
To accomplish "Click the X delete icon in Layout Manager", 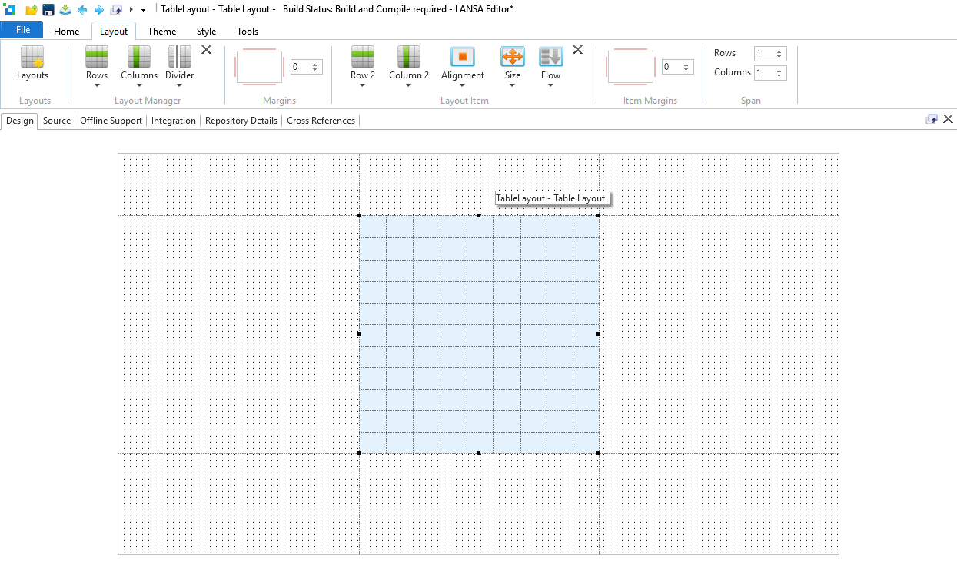I will point(206,50).
